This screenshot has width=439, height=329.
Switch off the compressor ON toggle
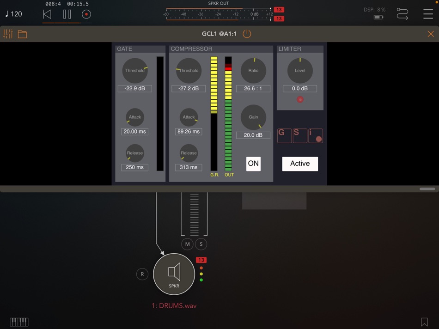[x=253, y=164]
